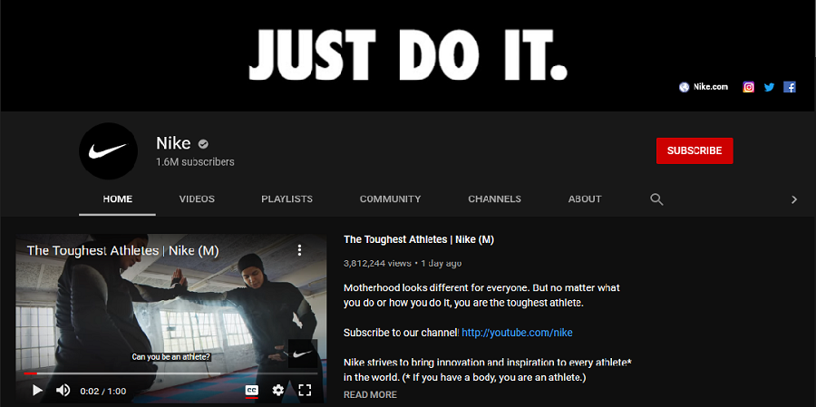Viewport: 816px width, 407px height.
Task: Expand description with READ MORE
Action: [370, 395]
